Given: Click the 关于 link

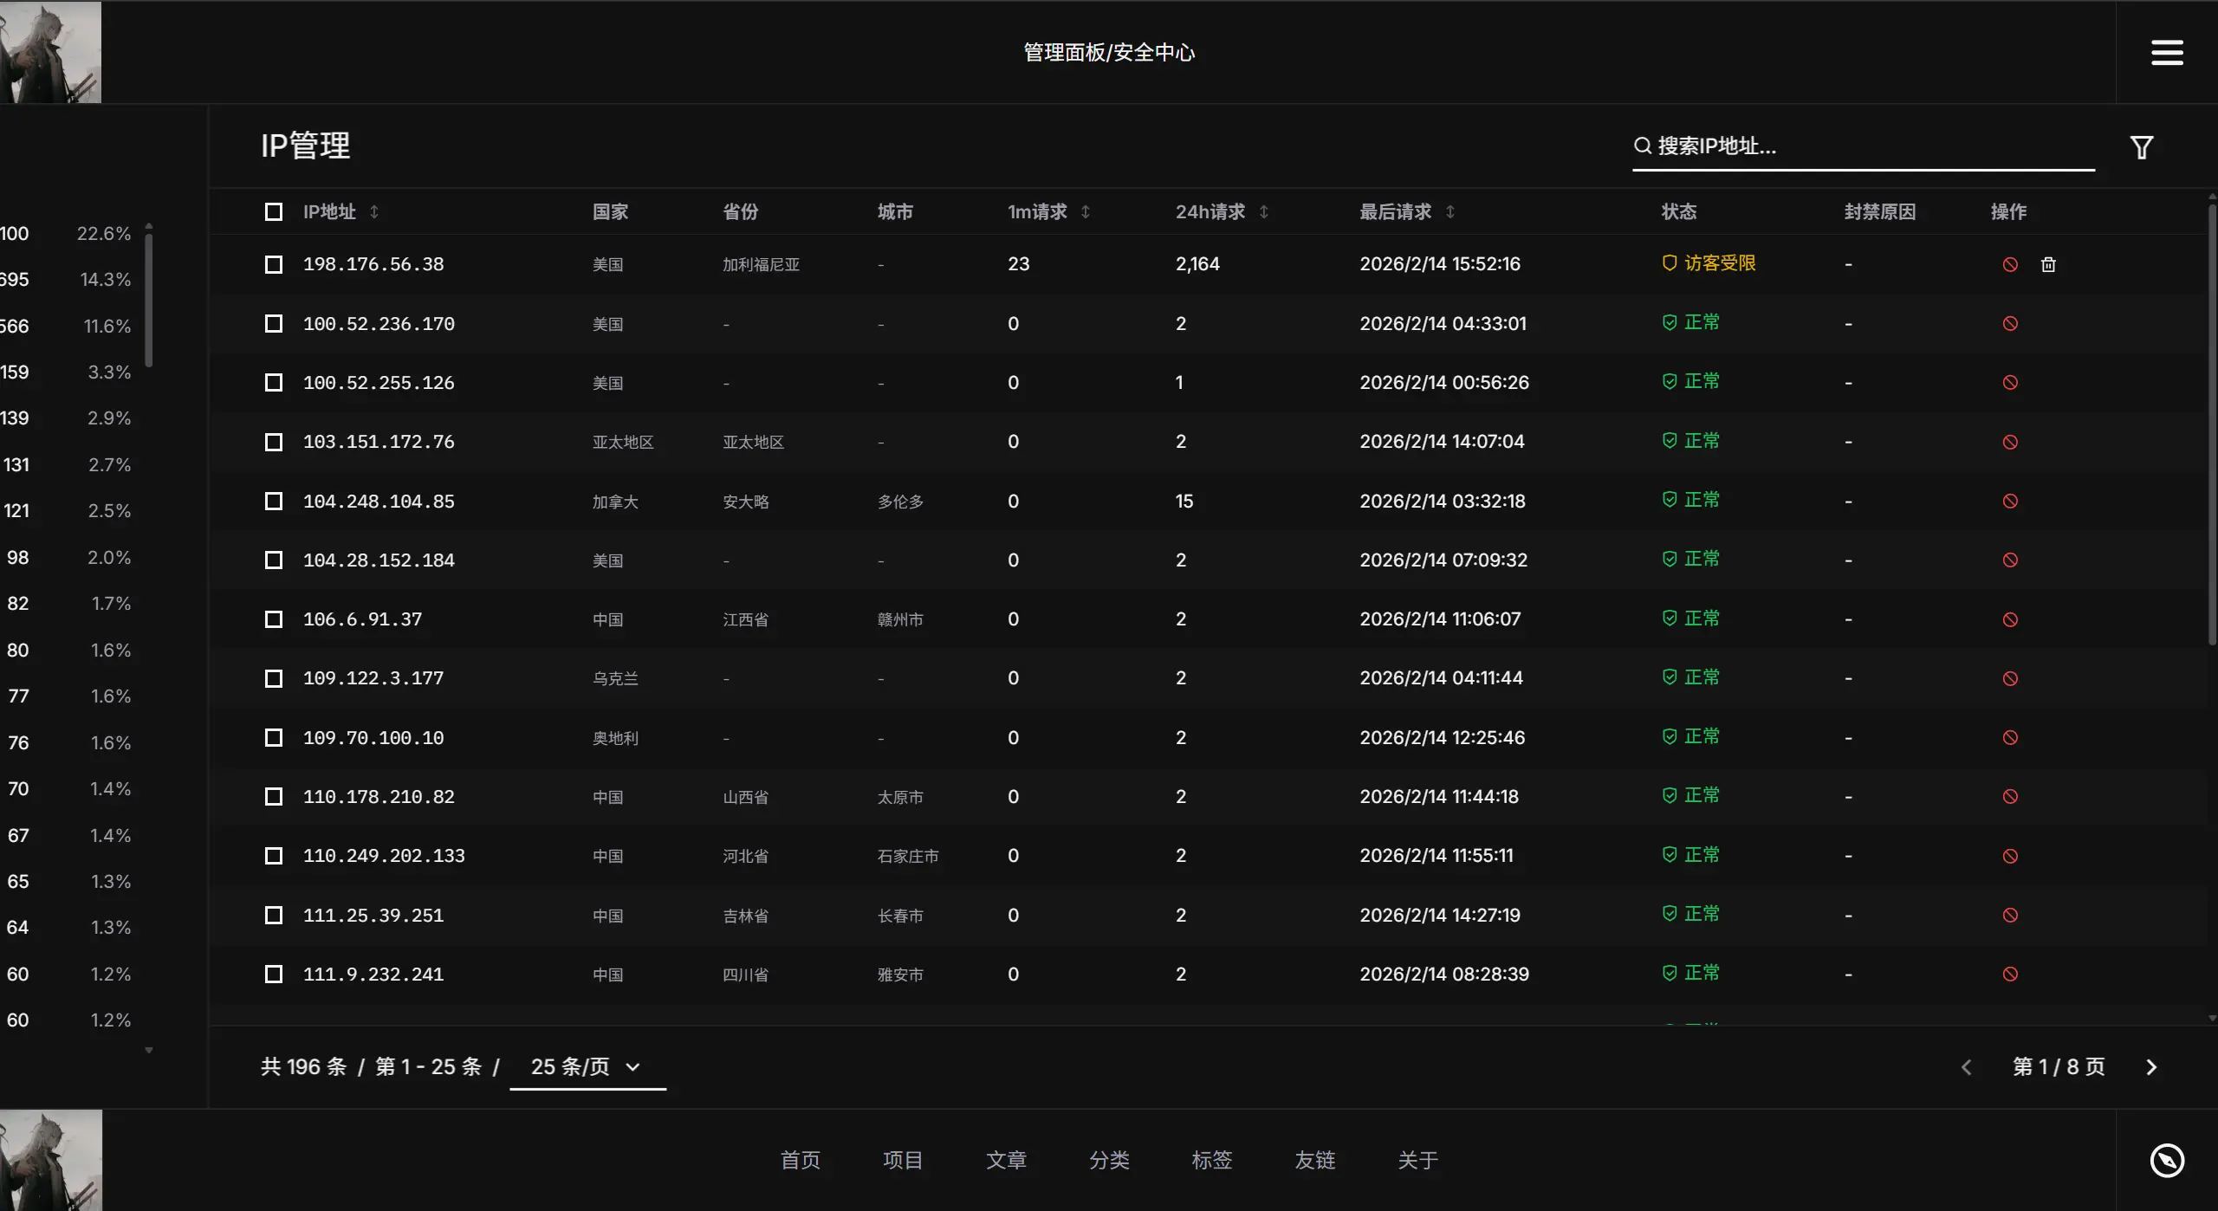Looking at the screenshot, I should 1417,1160.
